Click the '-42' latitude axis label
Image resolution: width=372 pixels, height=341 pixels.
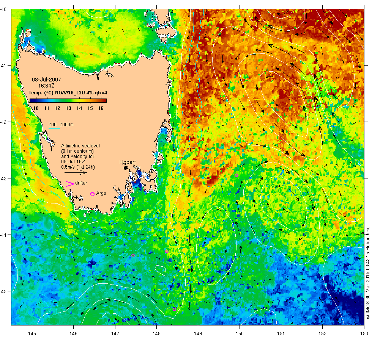[x=3, y=122]
